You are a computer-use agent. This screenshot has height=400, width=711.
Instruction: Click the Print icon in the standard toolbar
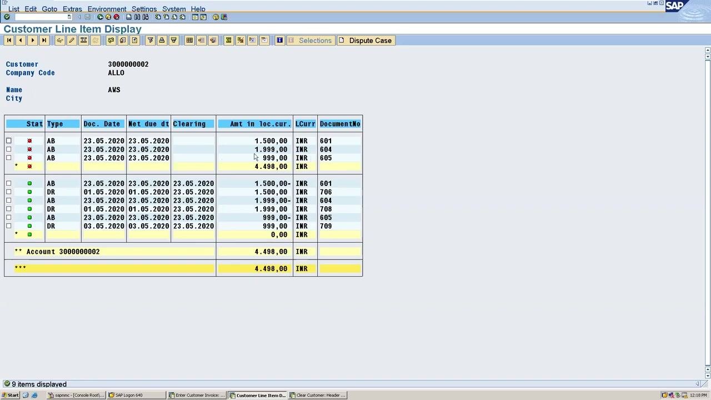click(129, 17)
